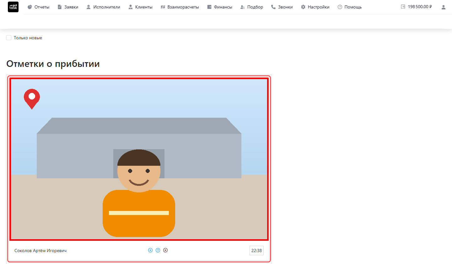This screenshot has height=264, width=452.
Task: Click the 22:38 time field
Action: click(x=256, y=251)
